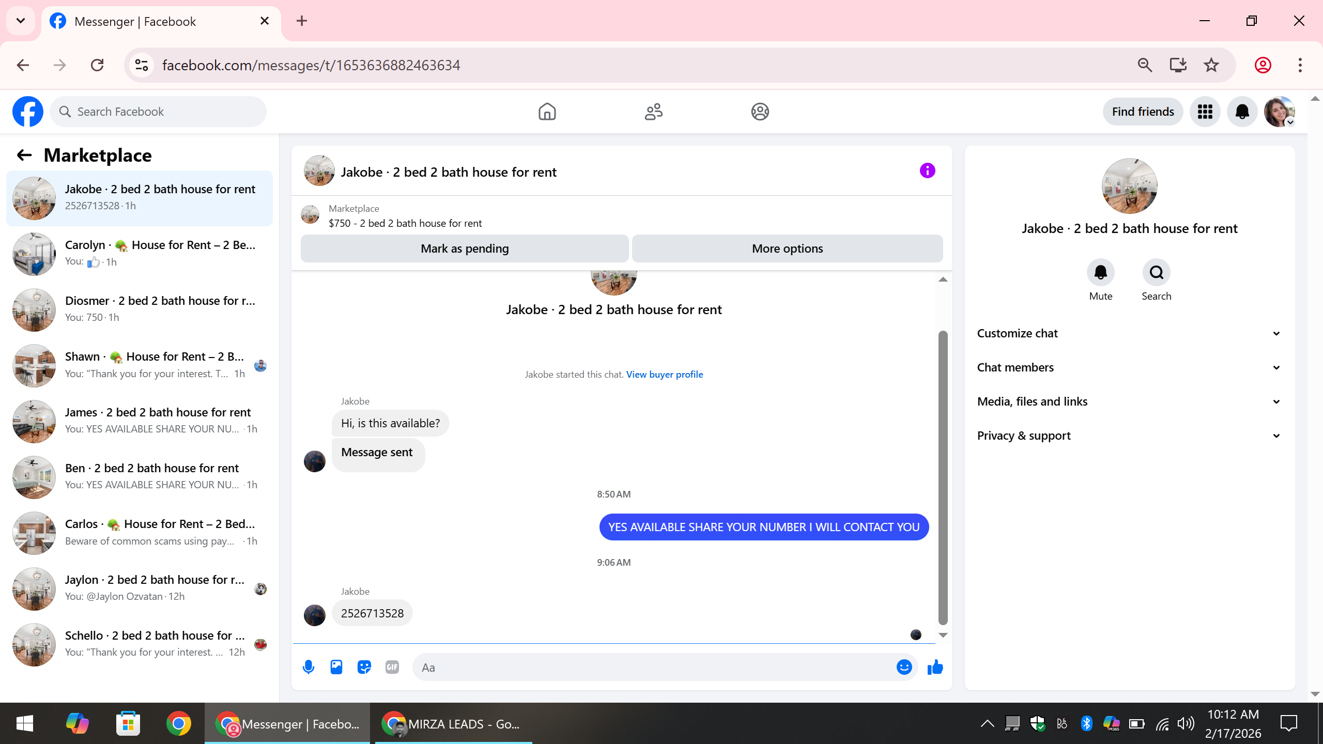The width and height of the screenshot is (1323, 744).
Task: Click the chat messages vertical scrollbar
Action: (943, 477)
